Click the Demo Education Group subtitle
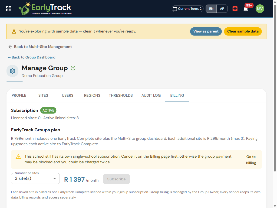 [x=42, y=76]
